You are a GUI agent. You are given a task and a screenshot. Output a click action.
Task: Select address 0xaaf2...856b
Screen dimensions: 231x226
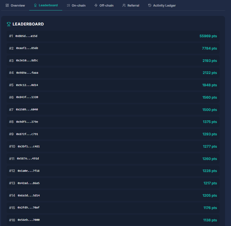tap(27, 48)
